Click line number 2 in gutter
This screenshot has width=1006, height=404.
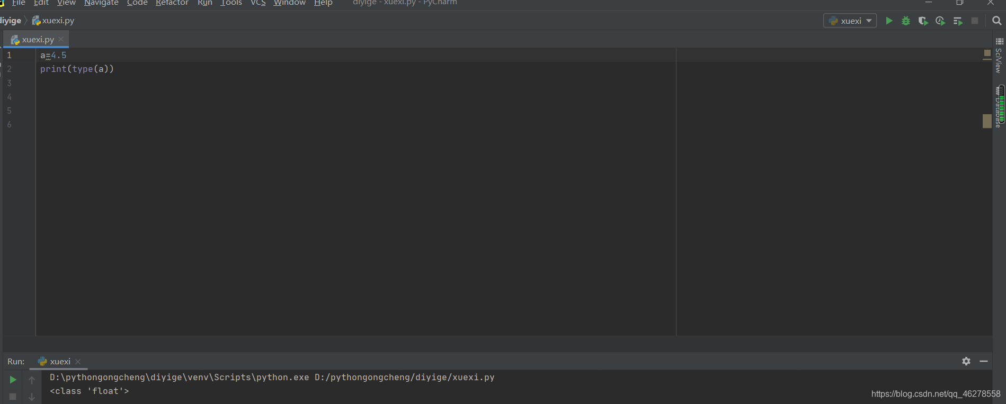[x=9, y=69]
